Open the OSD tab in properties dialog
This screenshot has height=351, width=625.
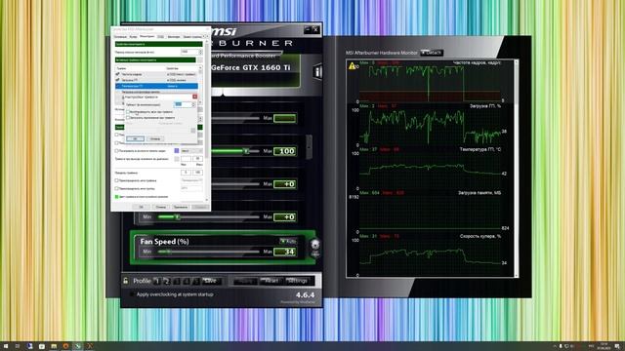[160, 37]
